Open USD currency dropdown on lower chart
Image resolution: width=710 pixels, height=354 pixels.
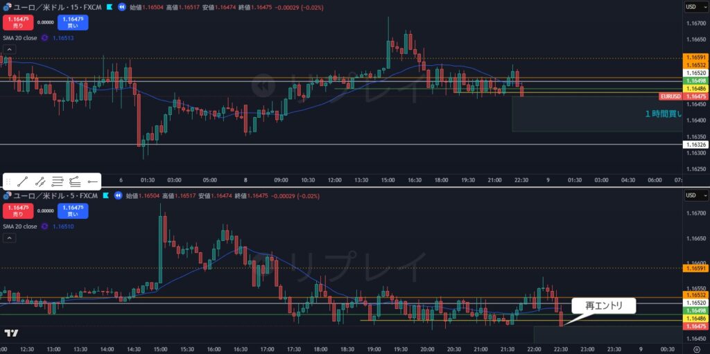(694, 196)
